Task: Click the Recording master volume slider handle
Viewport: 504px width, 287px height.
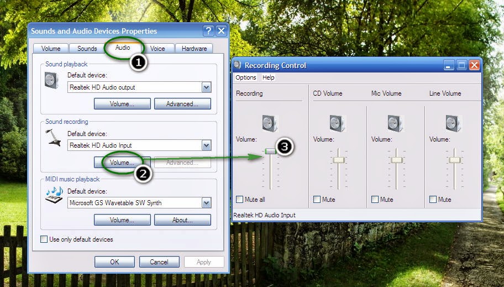Action: coord(271,151)
